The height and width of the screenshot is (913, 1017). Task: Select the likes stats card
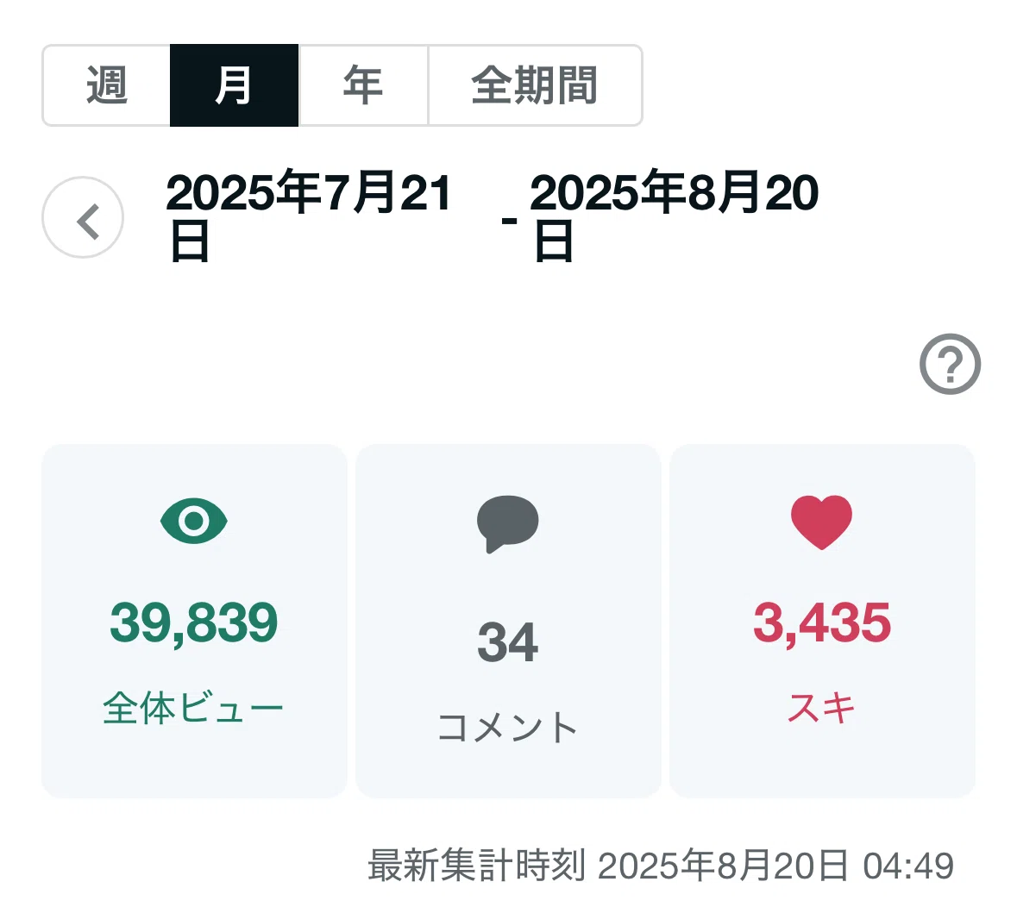click(x=822, y=621)
